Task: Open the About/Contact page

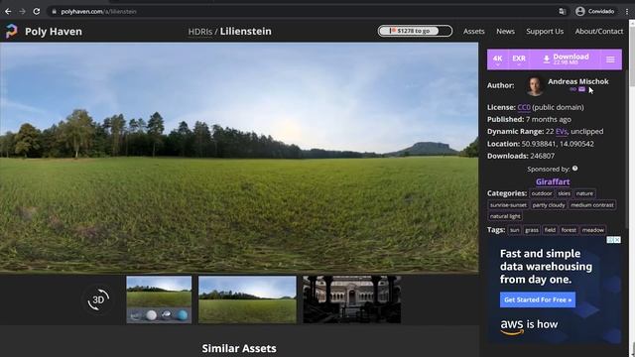Action: click(599, 31)
